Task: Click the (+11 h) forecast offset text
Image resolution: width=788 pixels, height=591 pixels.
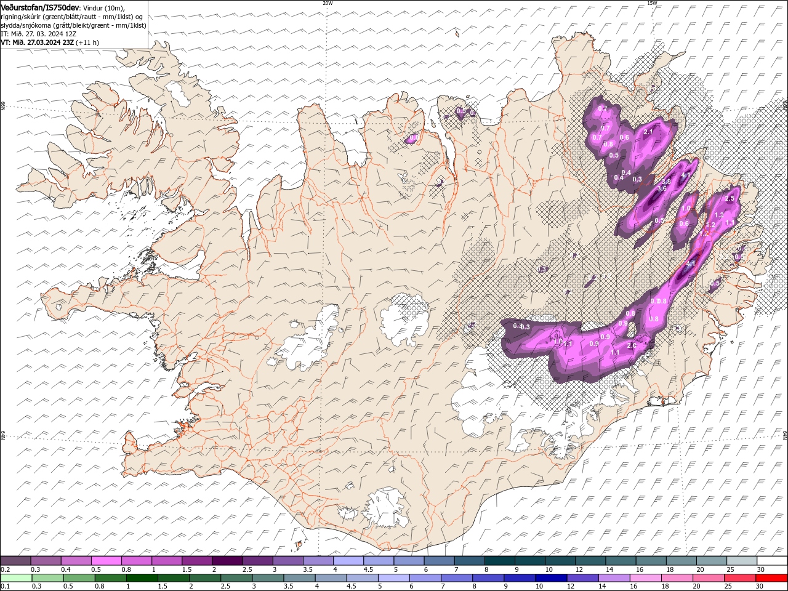Action: [87, 42]
